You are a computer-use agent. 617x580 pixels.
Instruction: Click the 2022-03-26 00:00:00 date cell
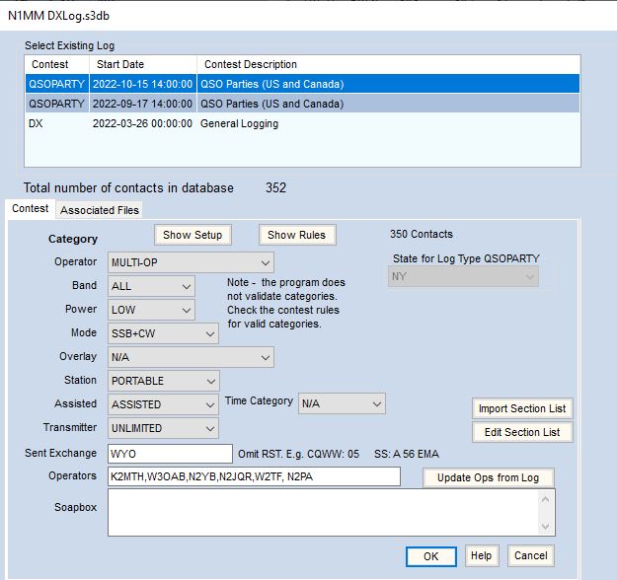(142, 123)
